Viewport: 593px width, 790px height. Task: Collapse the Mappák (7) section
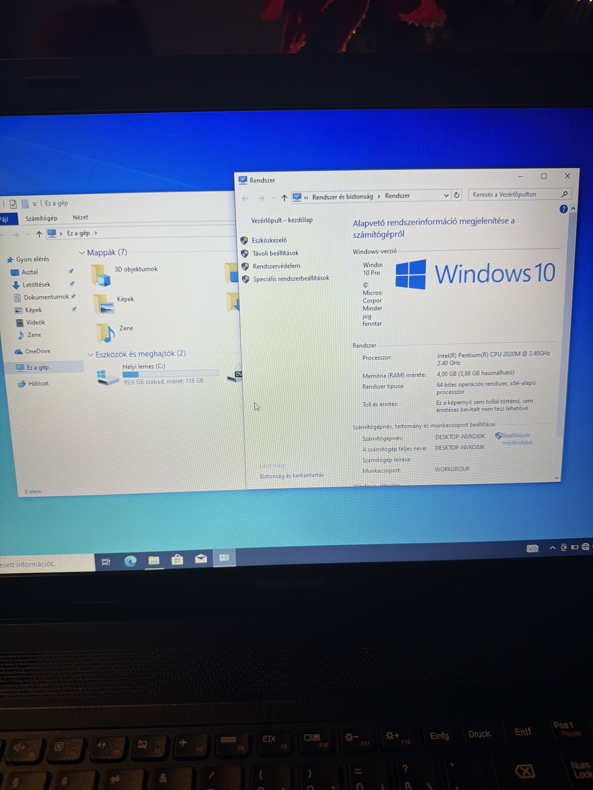point(82,253)
